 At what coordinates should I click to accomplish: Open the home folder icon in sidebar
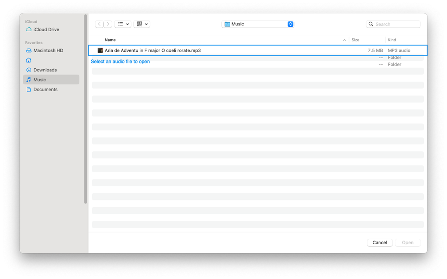coord(29,60)
